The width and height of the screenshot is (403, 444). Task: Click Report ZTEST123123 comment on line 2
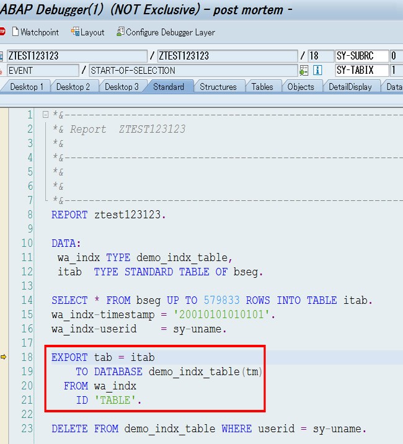pos(128,129)
